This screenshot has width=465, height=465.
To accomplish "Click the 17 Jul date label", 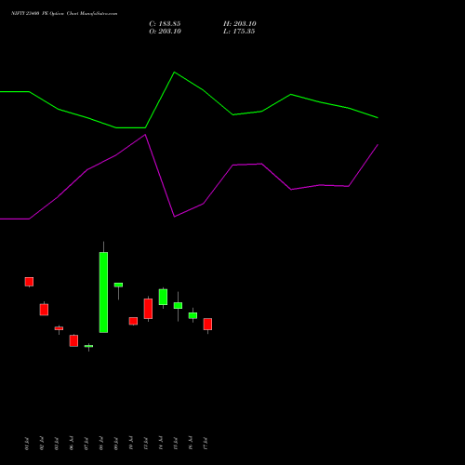I will click(x=206, y=444).
